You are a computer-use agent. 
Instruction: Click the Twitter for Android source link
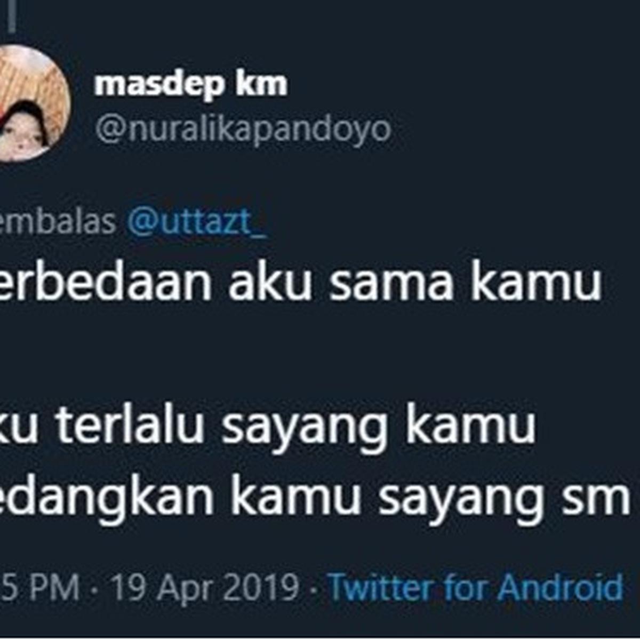pyautogui.click(x=475, y=588)
